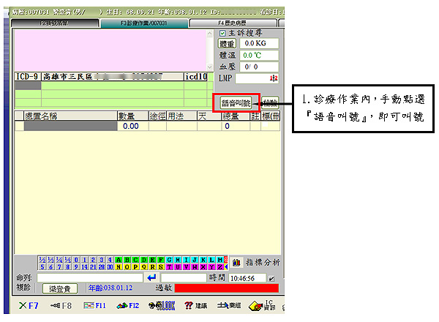Click the 體溫 temperature input field
The height and width of the screenshot is (322, 439).
click(260, 55)
